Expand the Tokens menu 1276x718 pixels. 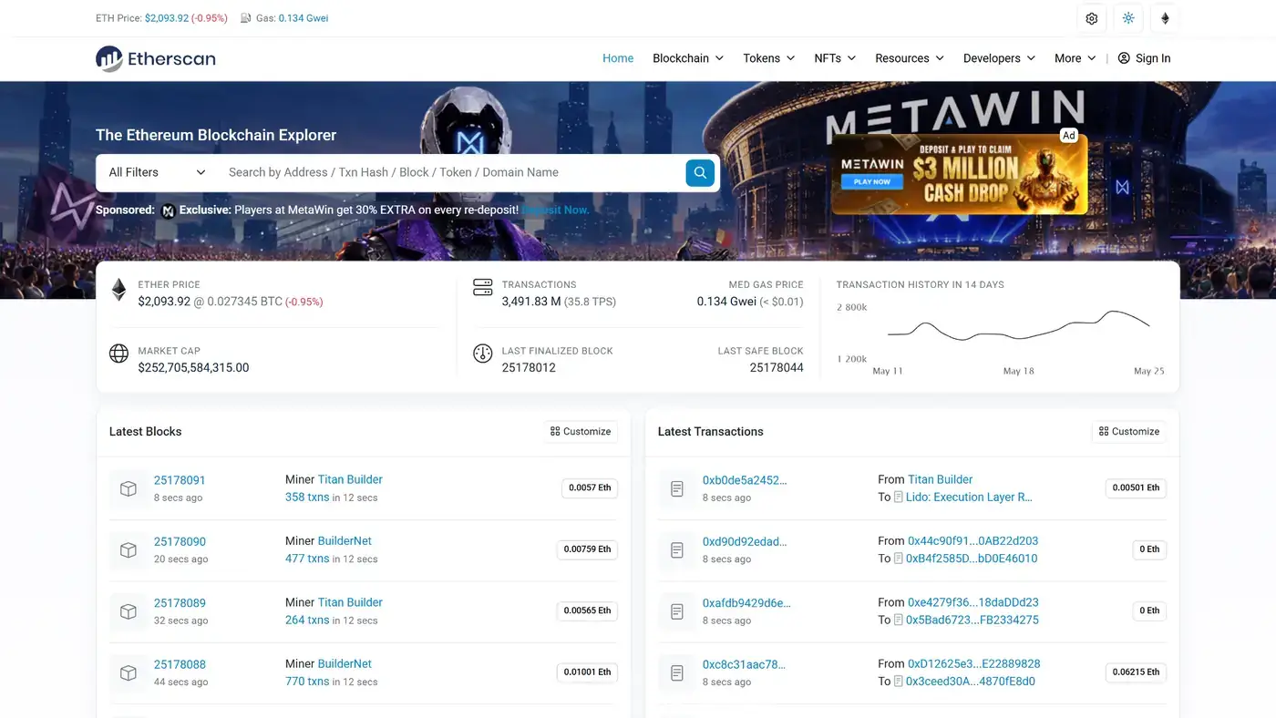coord(769,58)
